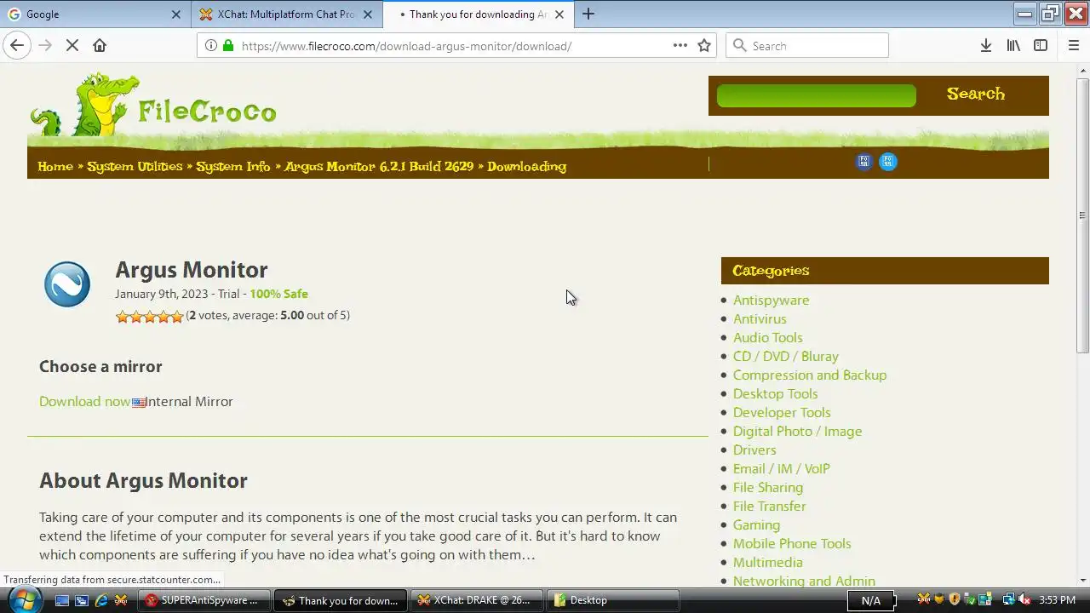Open the Multimedia category
The height and width of the screenshot is (613, 1090).
point(767,562)
